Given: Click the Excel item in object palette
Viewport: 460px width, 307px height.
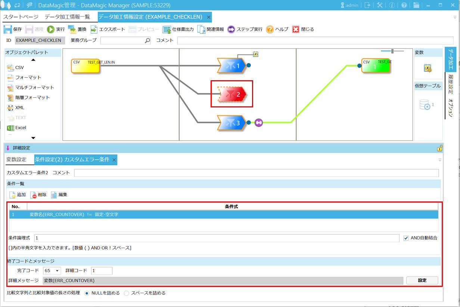Looking at the screenshot, I should [x=10, y=128].
